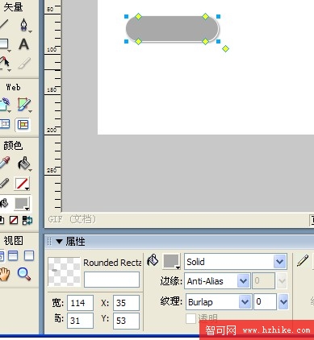Image resolution: width=314 pixels, height=340 pixels.
Task: Click the stroke color box in toolbar
Action: tap(22, 184)
